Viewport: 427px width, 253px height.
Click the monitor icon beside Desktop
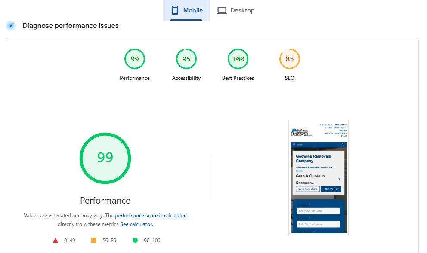point(222,10)
